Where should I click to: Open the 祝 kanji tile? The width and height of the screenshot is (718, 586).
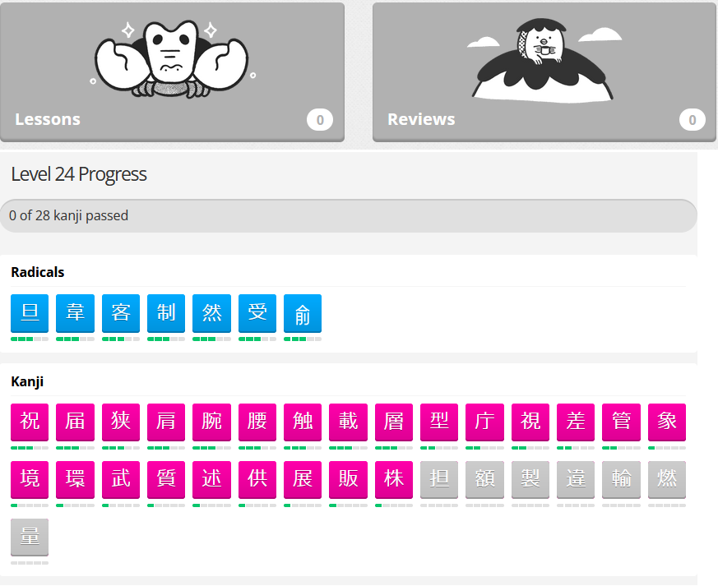tap(30, 422)
